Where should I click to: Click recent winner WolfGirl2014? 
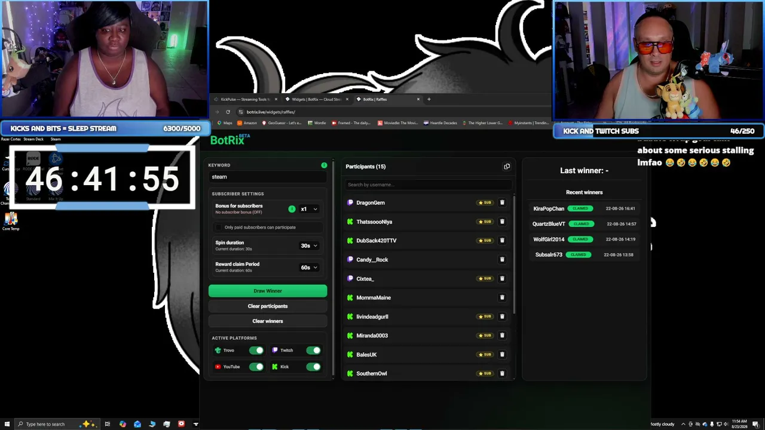pyautogui.click(x=548, y=239)
